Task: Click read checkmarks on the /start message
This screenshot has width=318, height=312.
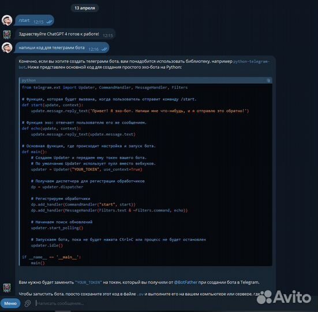Action: (49, 22)
